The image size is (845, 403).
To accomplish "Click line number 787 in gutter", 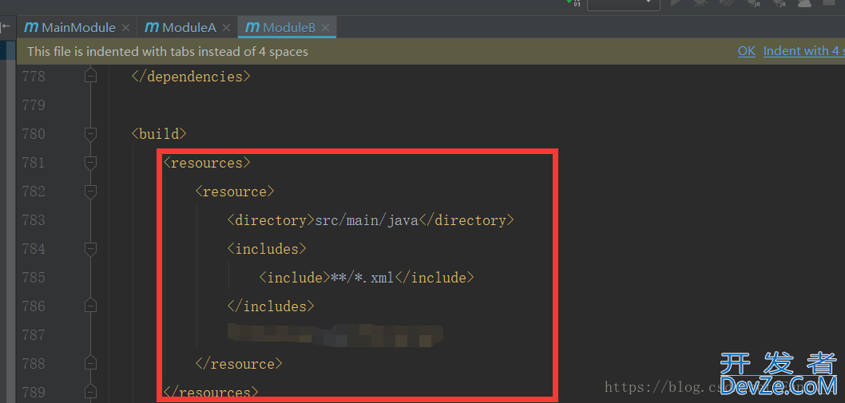I will click(34, 335).
